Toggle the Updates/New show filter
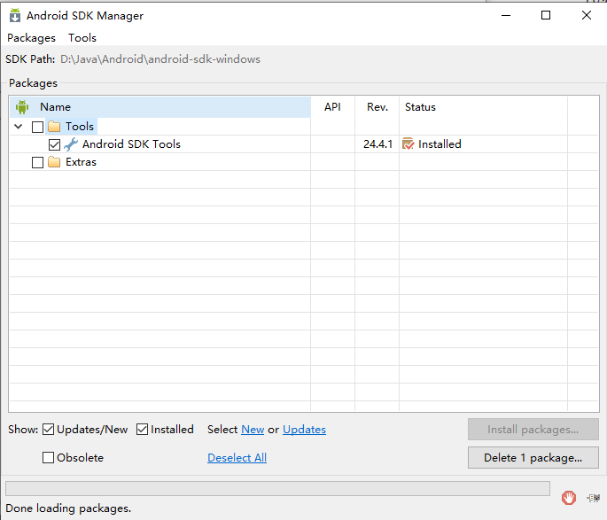This screenshot has width=607, height=520. coord(48,429)
